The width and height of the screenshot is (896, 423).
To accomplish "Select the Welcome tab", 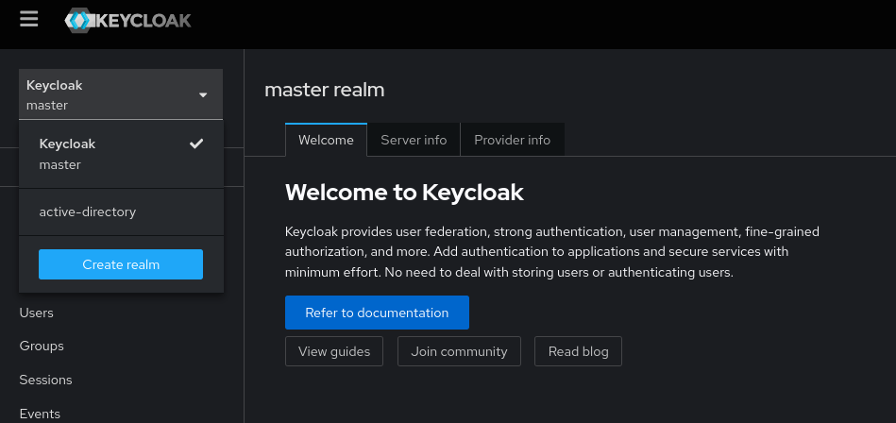I will tap(327, 140).
